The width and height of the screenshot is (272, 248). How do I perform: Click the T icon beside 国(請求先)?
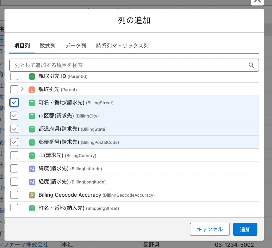pyautogui.click(x=32, y=156)
